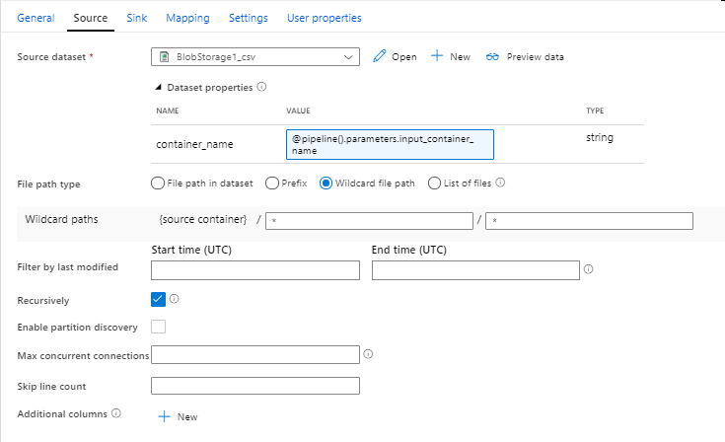Click info icon beside Dataset properties
The image size is (725, 442).
coord(261,87)
